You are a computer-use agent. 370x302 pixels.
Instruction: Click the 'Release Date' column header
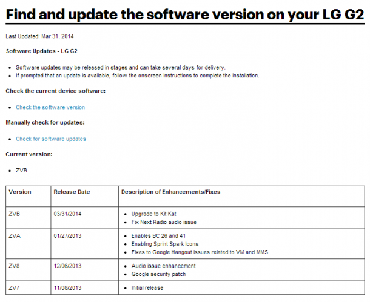72,192
